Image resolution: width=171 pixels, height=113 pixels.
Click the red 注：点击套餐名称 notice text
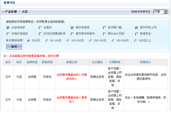point(31,56)
